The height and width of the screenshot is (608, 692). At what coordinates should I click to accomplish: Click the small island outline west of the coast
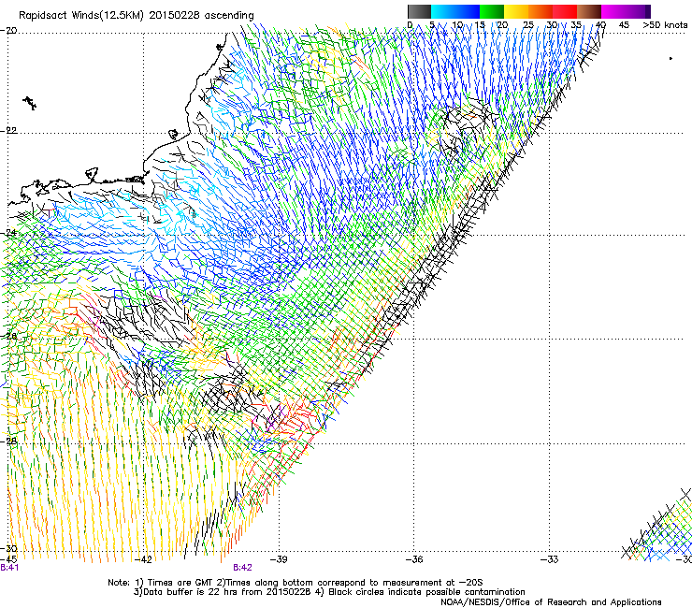click(x=30, y=103)
